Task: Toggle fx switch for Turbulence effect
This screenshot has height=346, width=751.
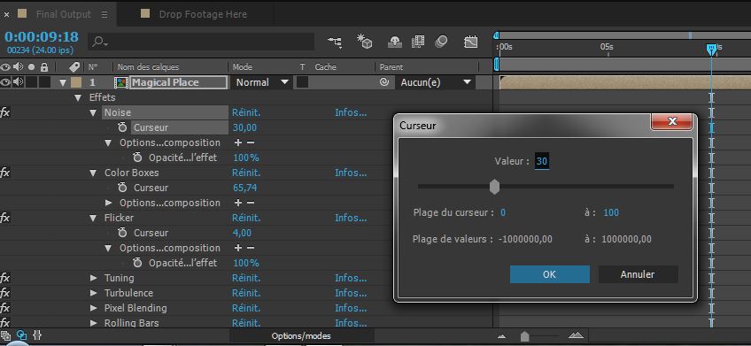Action: coord(4,293)
